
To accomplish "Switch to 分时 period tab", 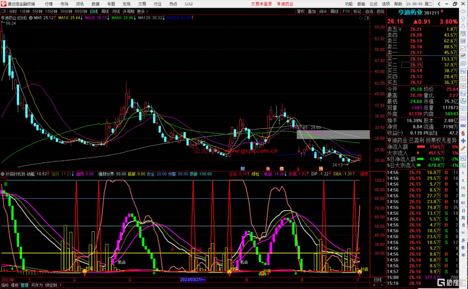I will [x=13, y=11].
